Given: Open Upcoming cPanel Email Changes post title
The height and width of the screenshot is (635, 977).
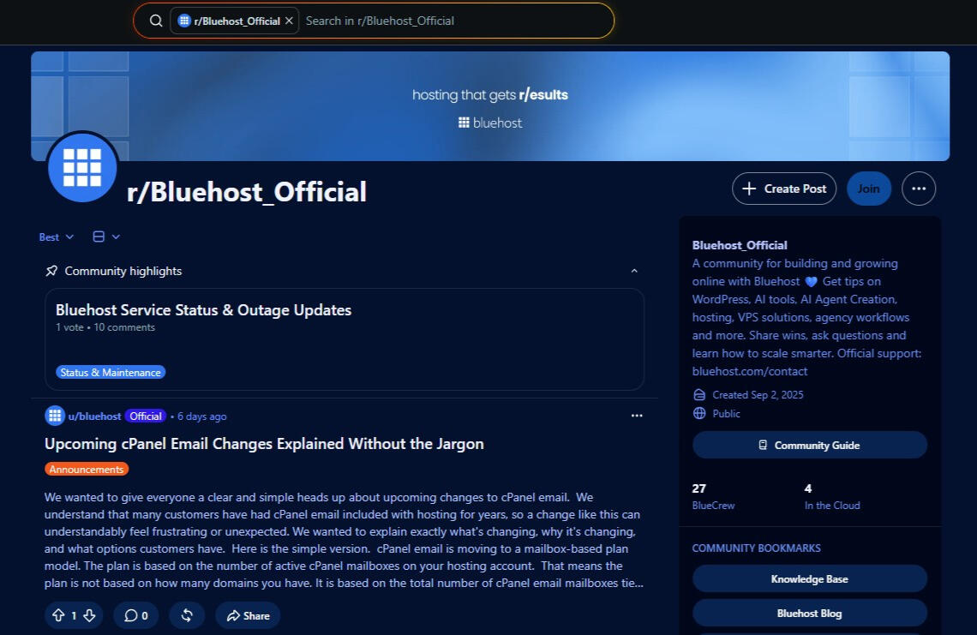Looking at the screenshot, I should (264, 444).
